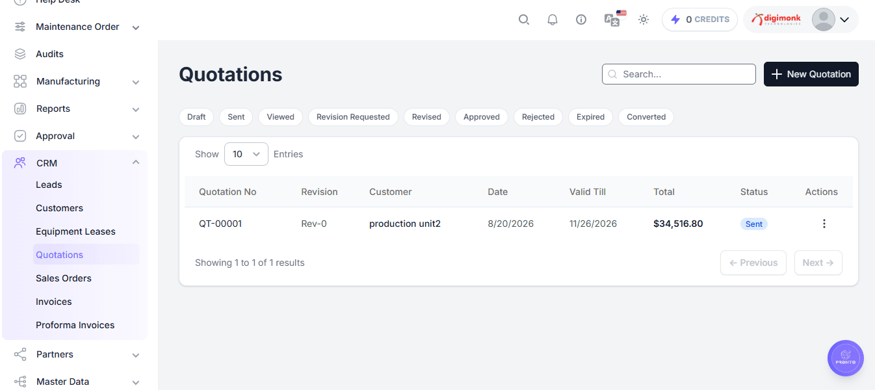Screen dimensions: 875x390
Task: Click customer name production unit2
Action: coord(405,224)
